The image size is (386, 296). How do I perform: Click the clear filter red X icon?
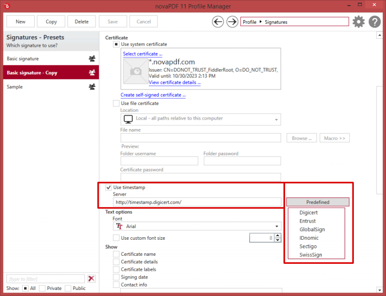pyautogui.click(x=91, y=278)
